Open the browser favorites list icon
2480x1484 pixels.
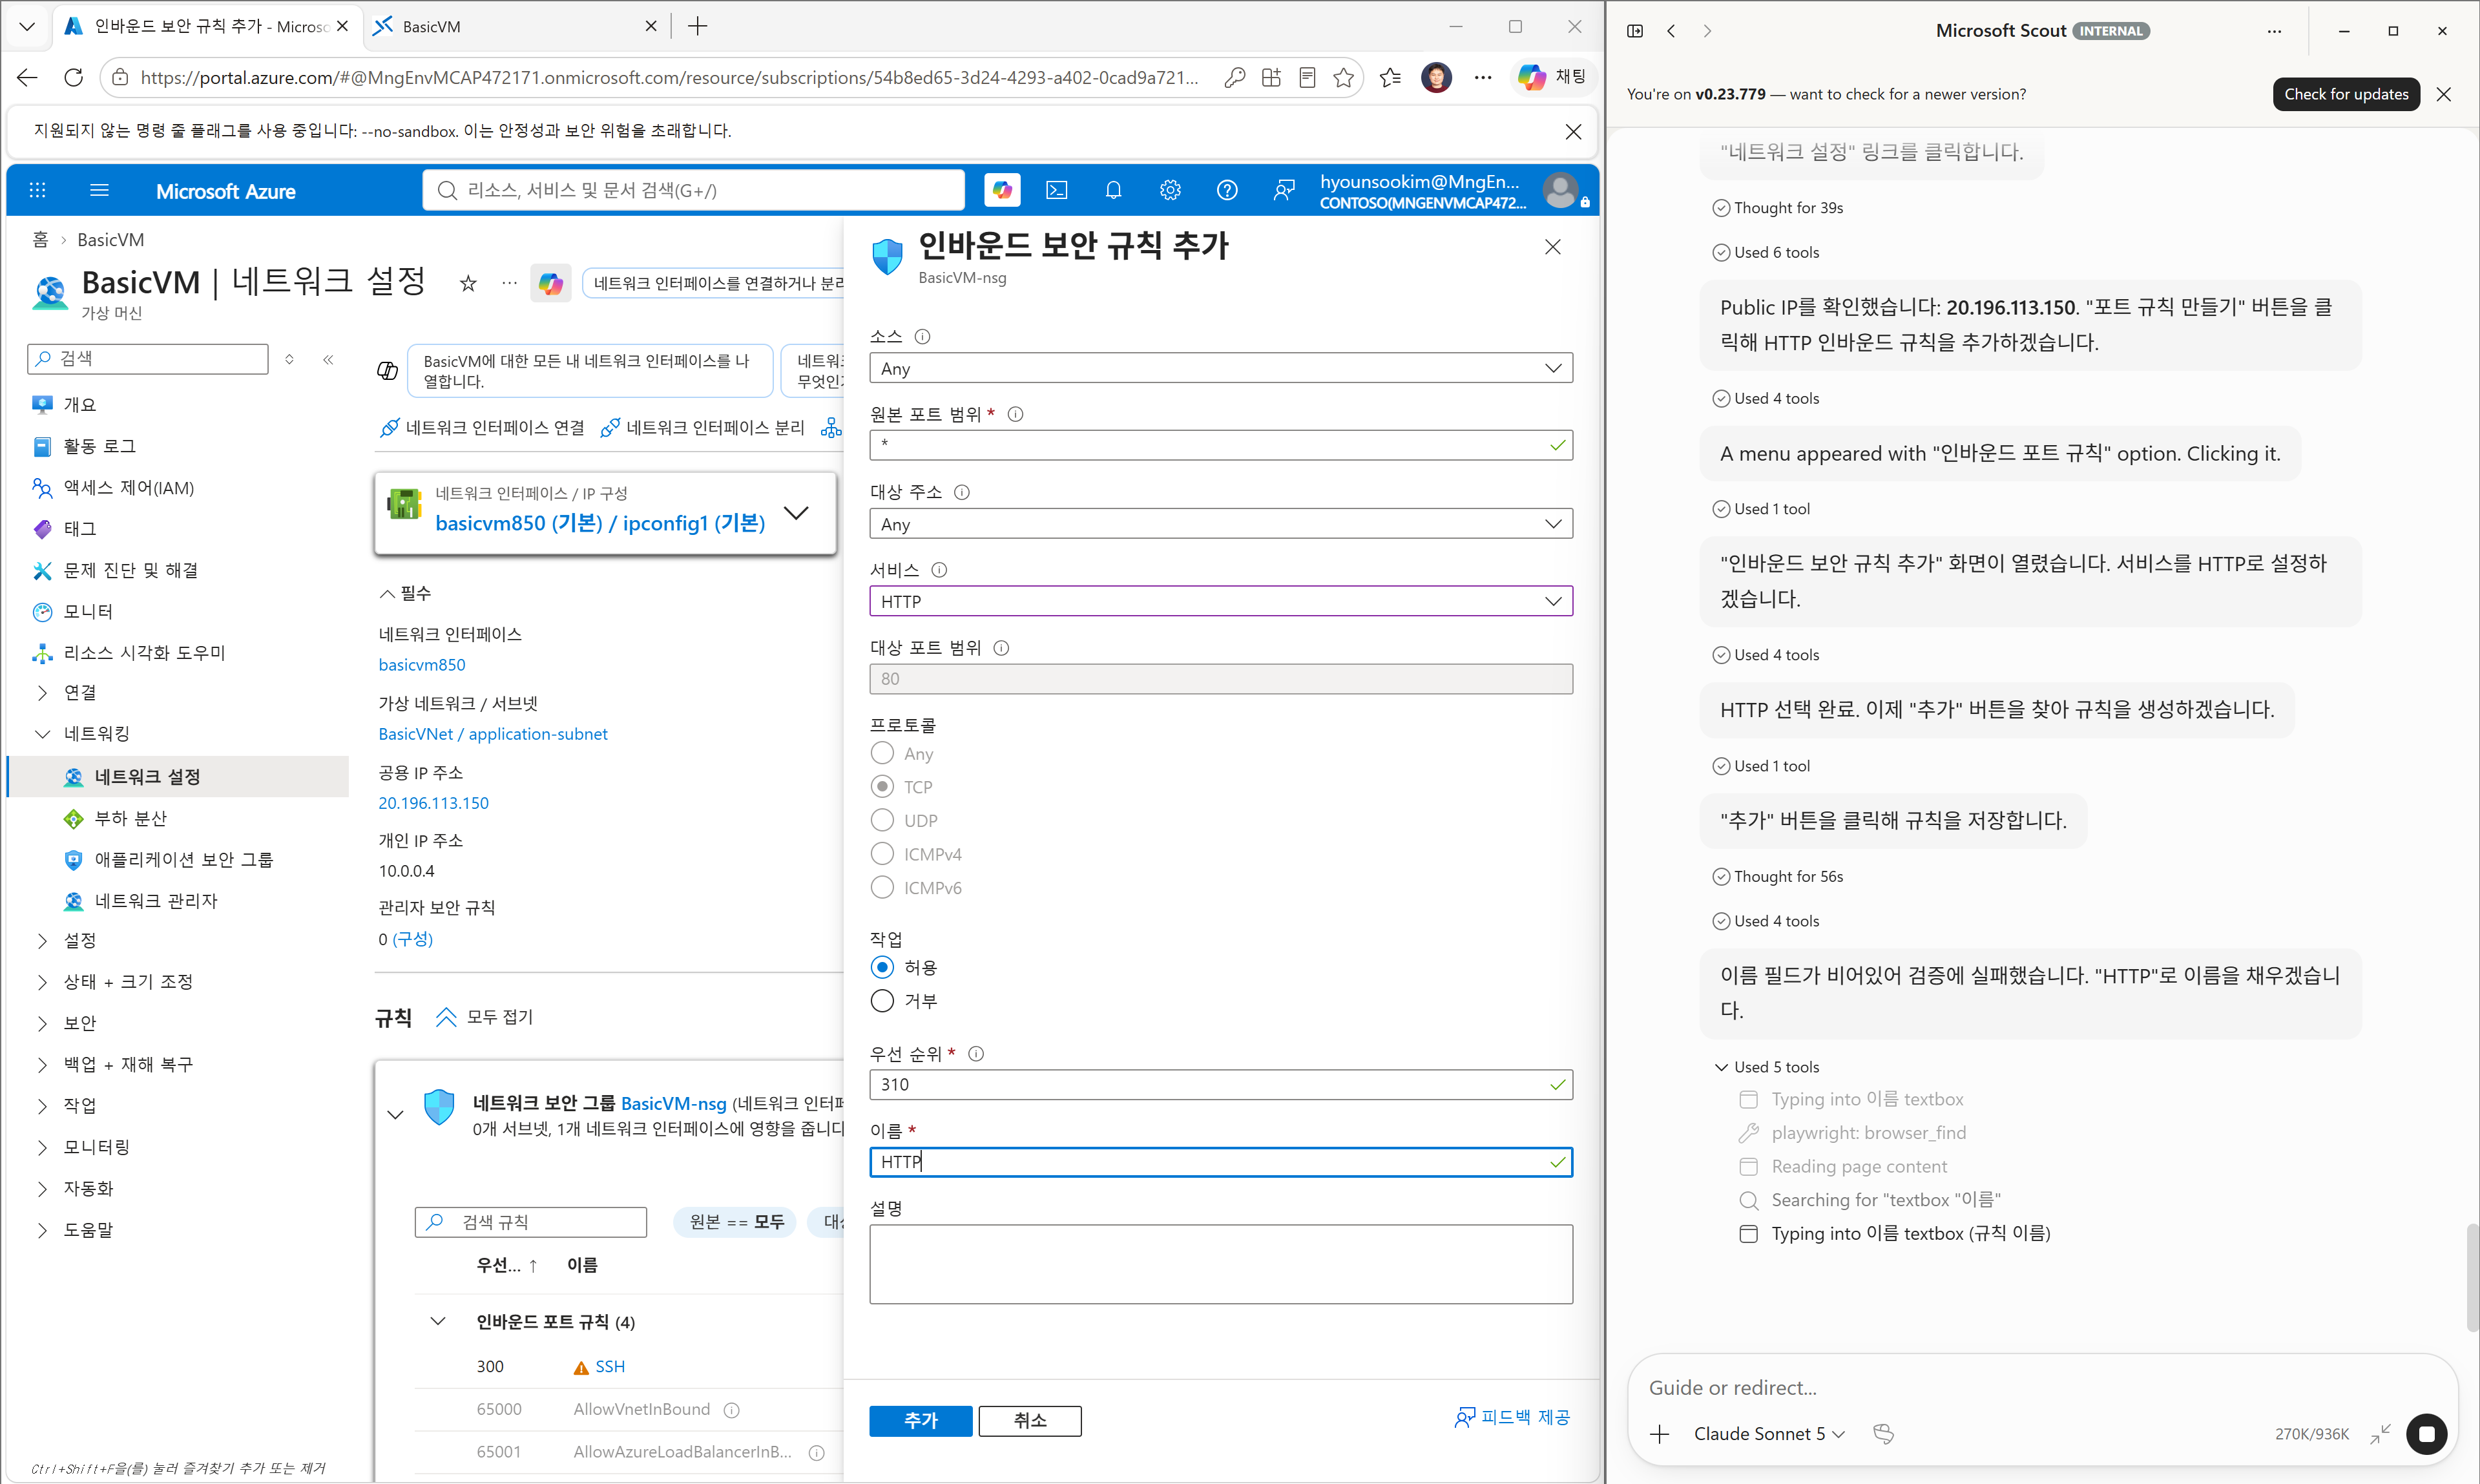(1390, 77)
